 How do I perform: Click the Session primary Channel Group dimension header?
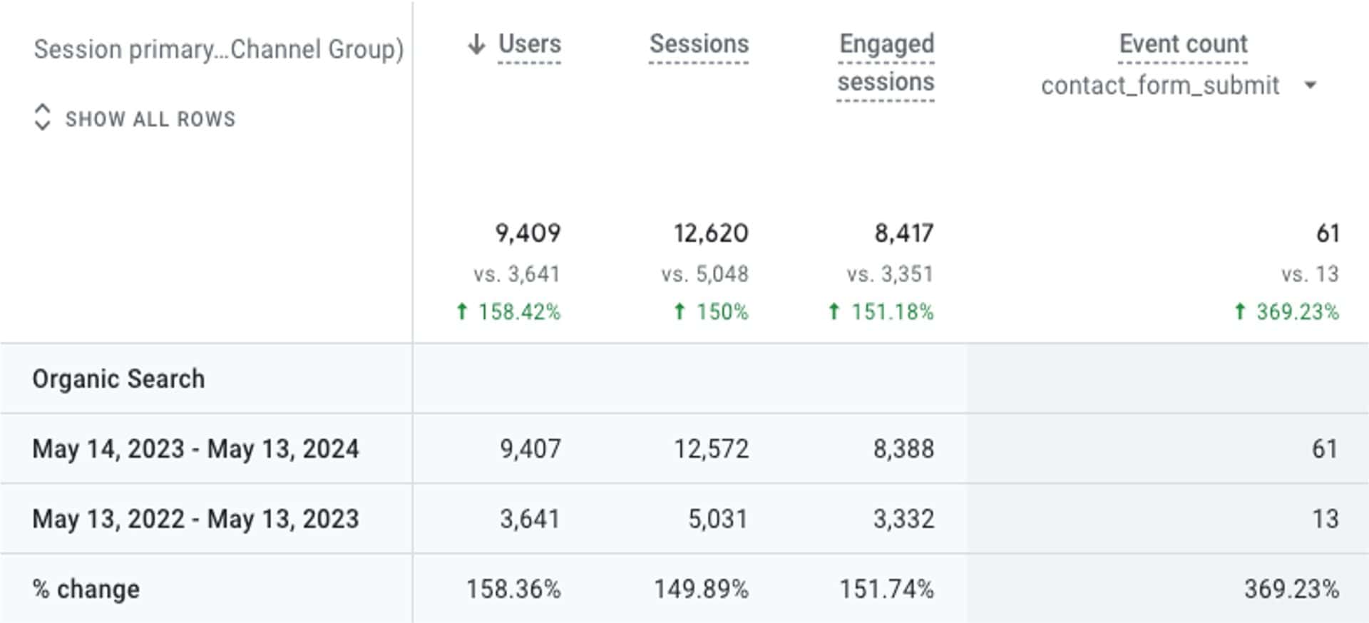coord(218,49)
